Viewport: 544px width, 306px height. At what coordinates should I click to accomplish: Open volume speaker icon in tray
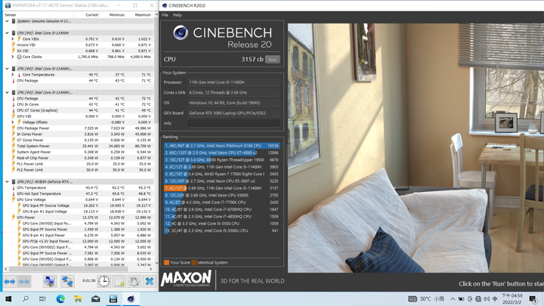tap(487, 298)
